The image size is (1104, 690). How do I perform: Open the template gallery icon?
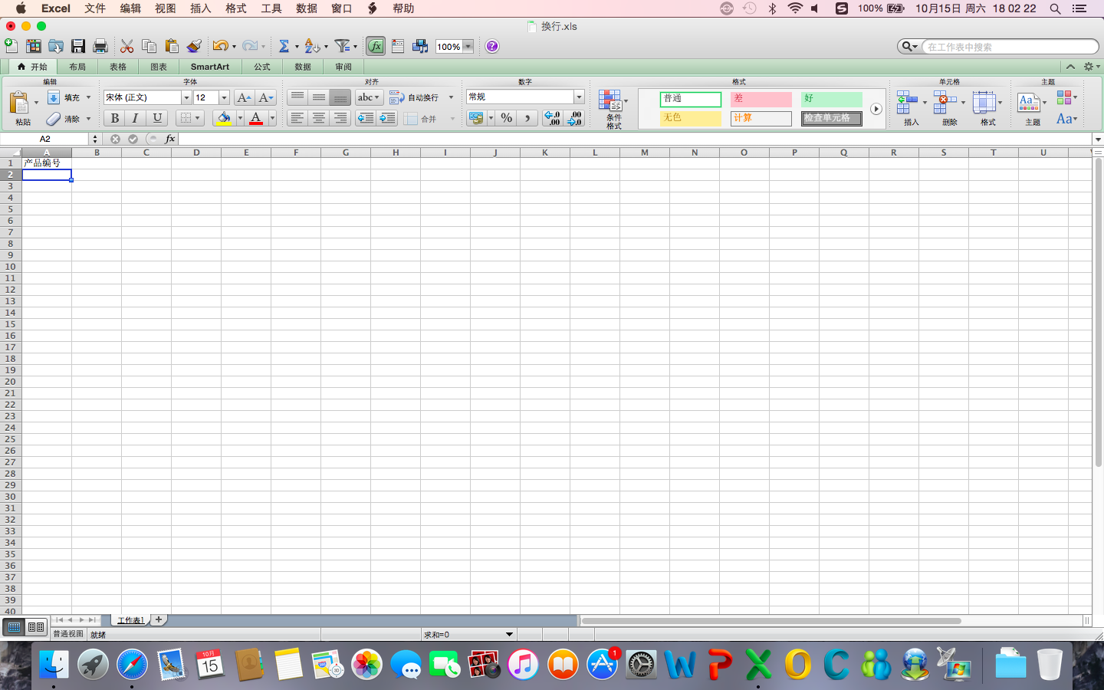[33, 46]
